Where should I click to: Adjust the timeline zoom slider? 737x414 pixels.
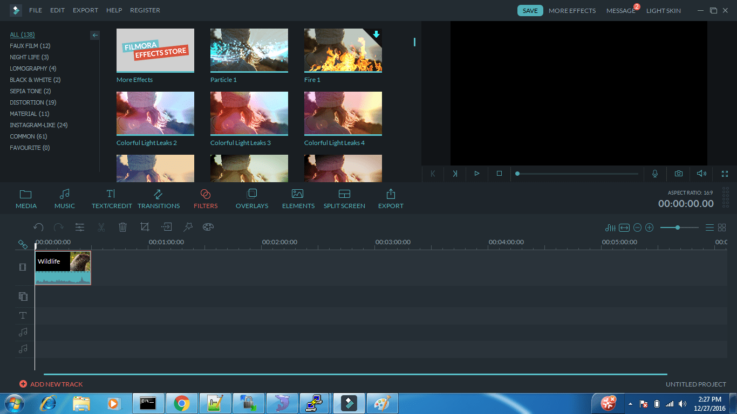(678, 227)
